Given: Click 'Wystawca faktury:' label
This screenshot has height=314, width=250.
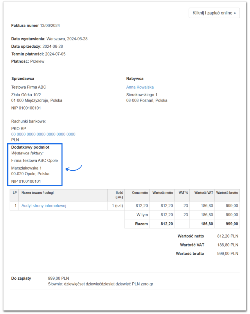Looking at the screenshot, I should pyautogui.click(x=27, y=153).
